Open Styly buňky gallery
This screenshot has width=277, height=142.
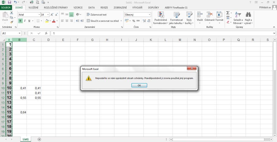(x=189, y=18)
